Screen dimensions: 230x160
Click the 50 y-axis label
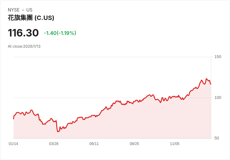(x=216, y=138)
